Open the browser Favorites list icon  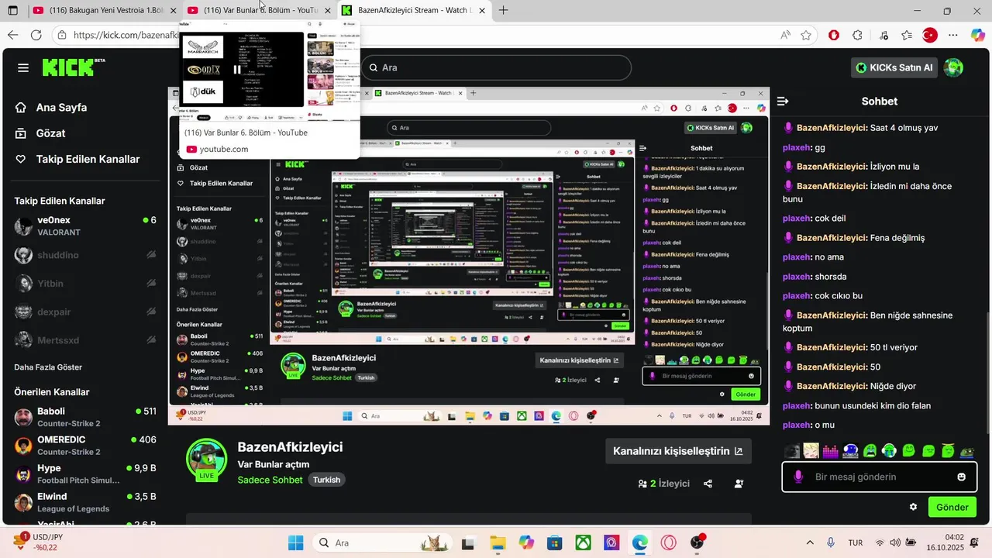(x=907, y=35)
